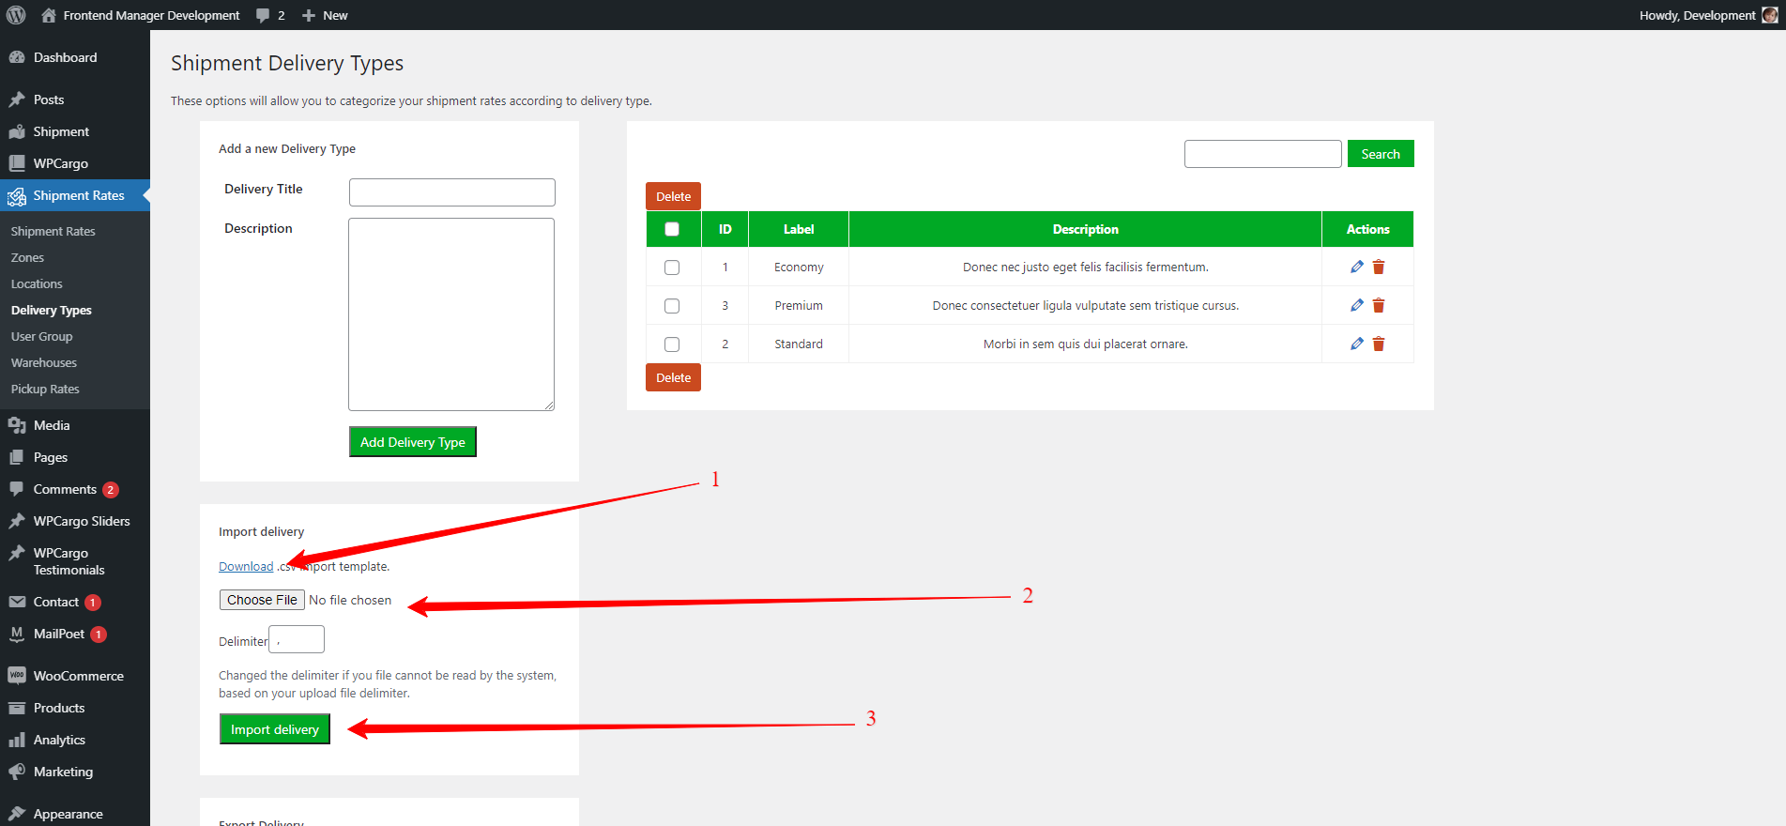Click the Delivery Title input field
The height and width of the screenshot is (826, 1786).
(451, 192)
